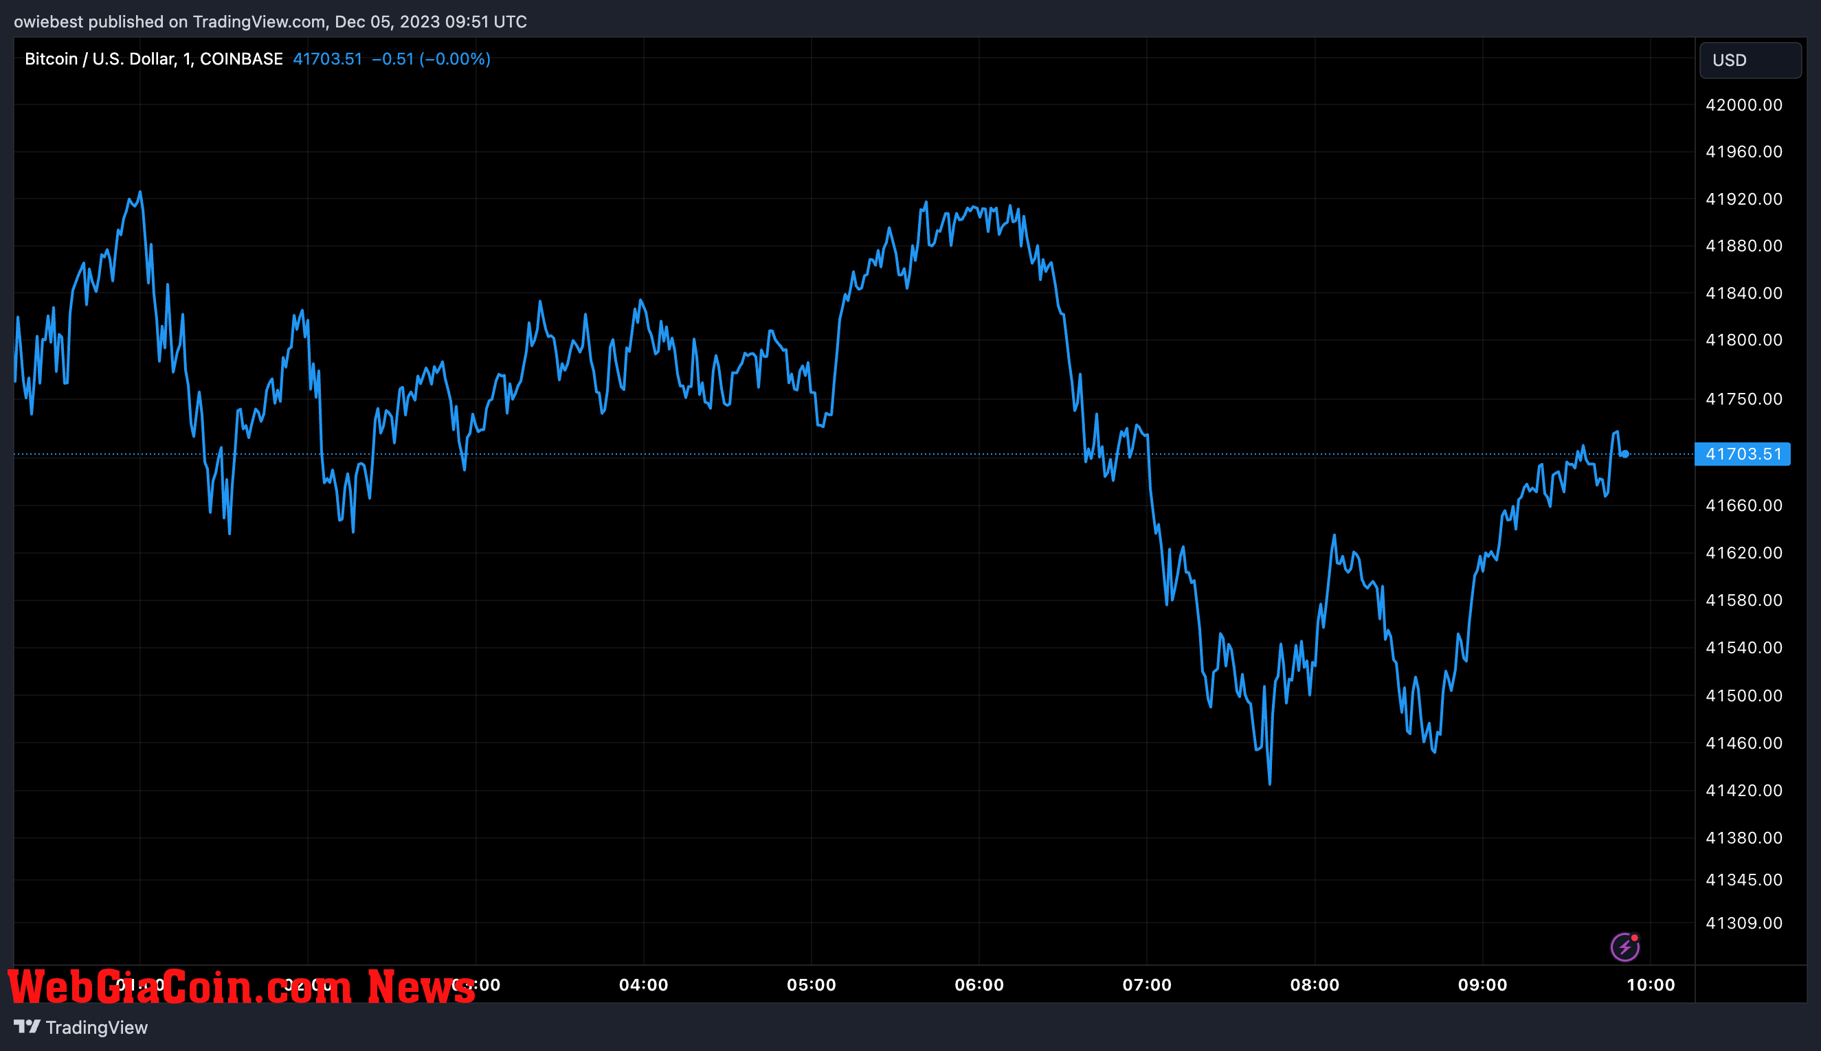This screenshot has height=1051, width=1821.
Task: Click the change value −0.51 (−0.00%)
Action: [x=431, y=59]
